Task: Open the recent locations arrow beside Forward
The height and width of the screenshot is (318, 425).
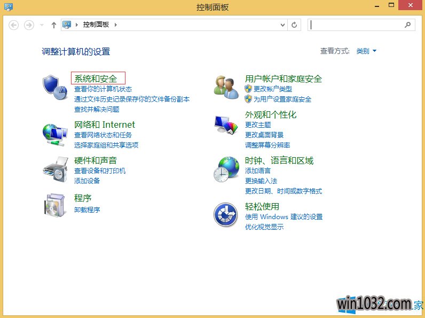Action: pos(42,25)
